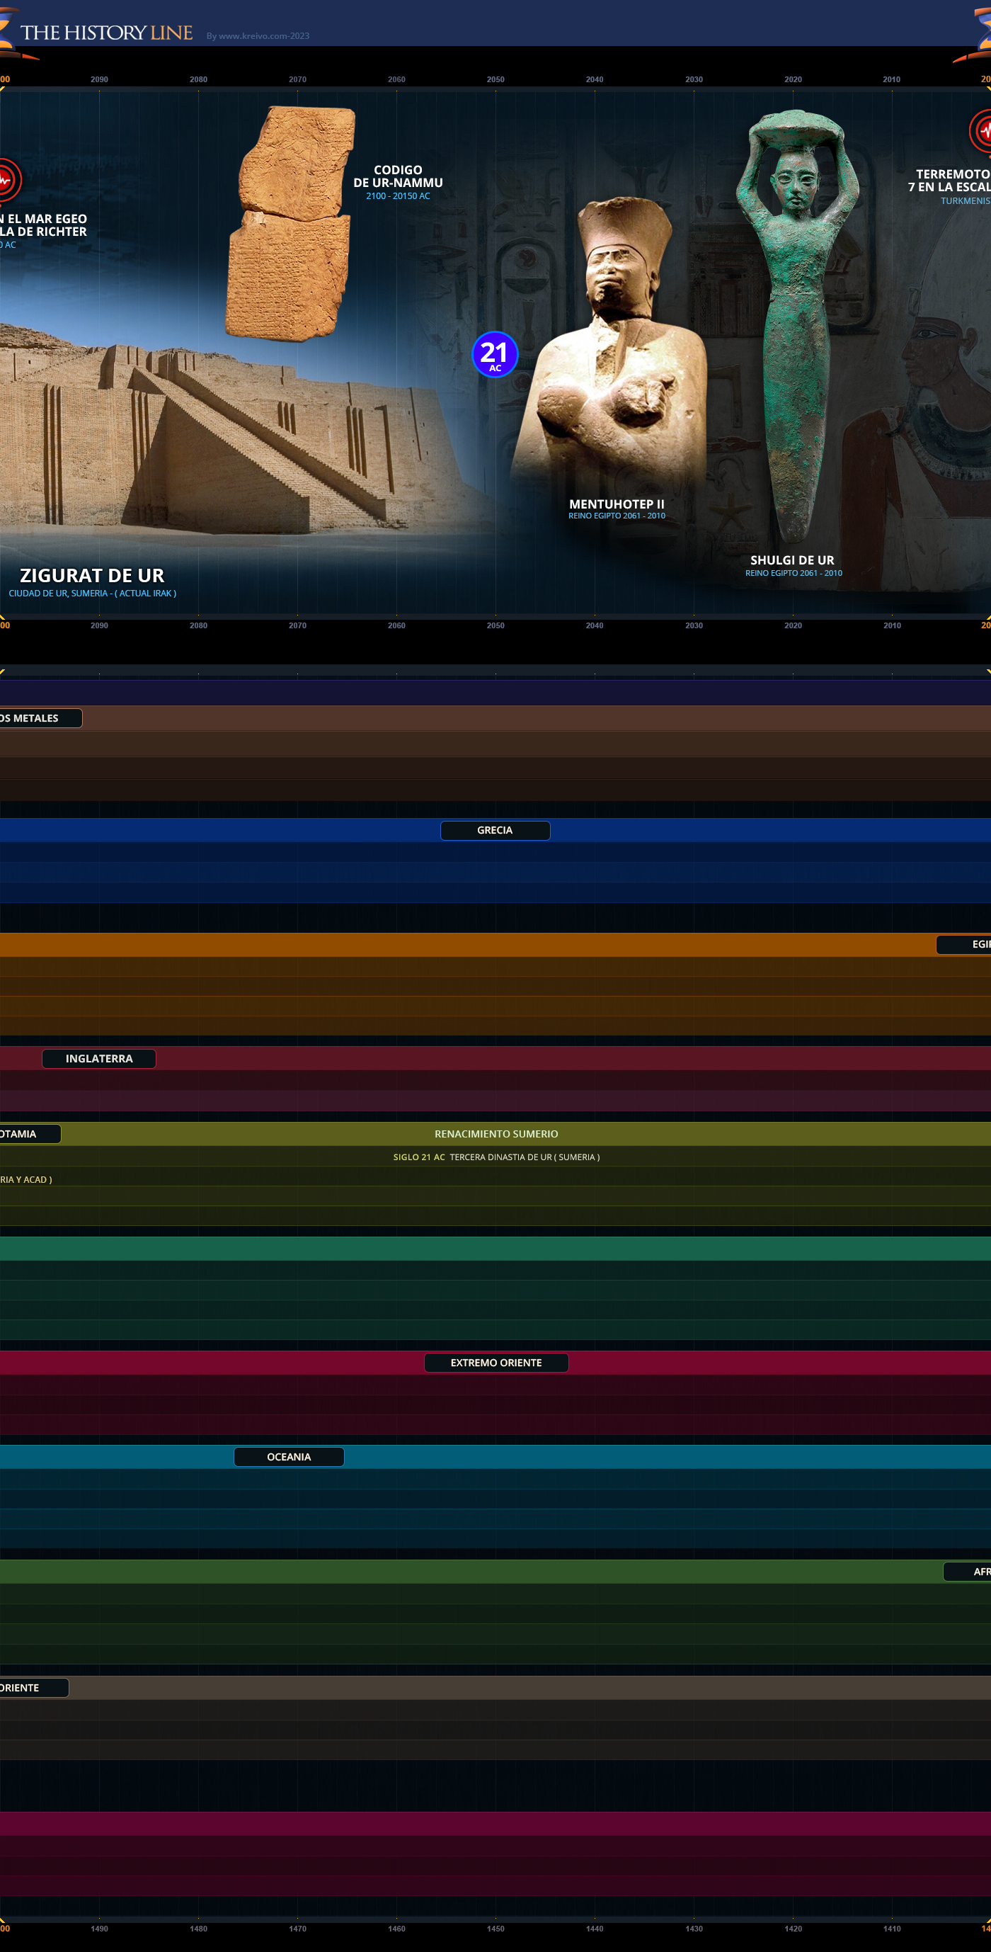Select the GRECIA region label
Viewport: 991px width, 1952px height.
[495, 831]
